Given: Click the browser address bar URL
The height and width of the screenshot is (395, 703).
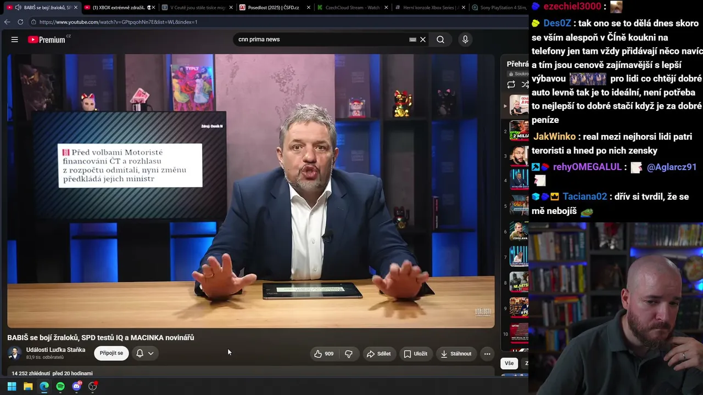Looking at the screenshot, I should (118, 22).
